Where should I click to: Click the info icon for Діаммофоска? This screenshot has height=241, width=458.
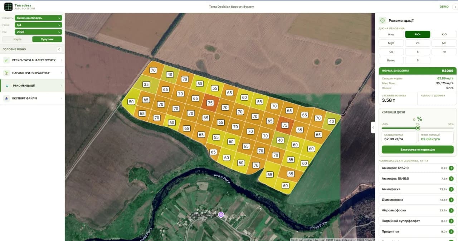[451, 200]
